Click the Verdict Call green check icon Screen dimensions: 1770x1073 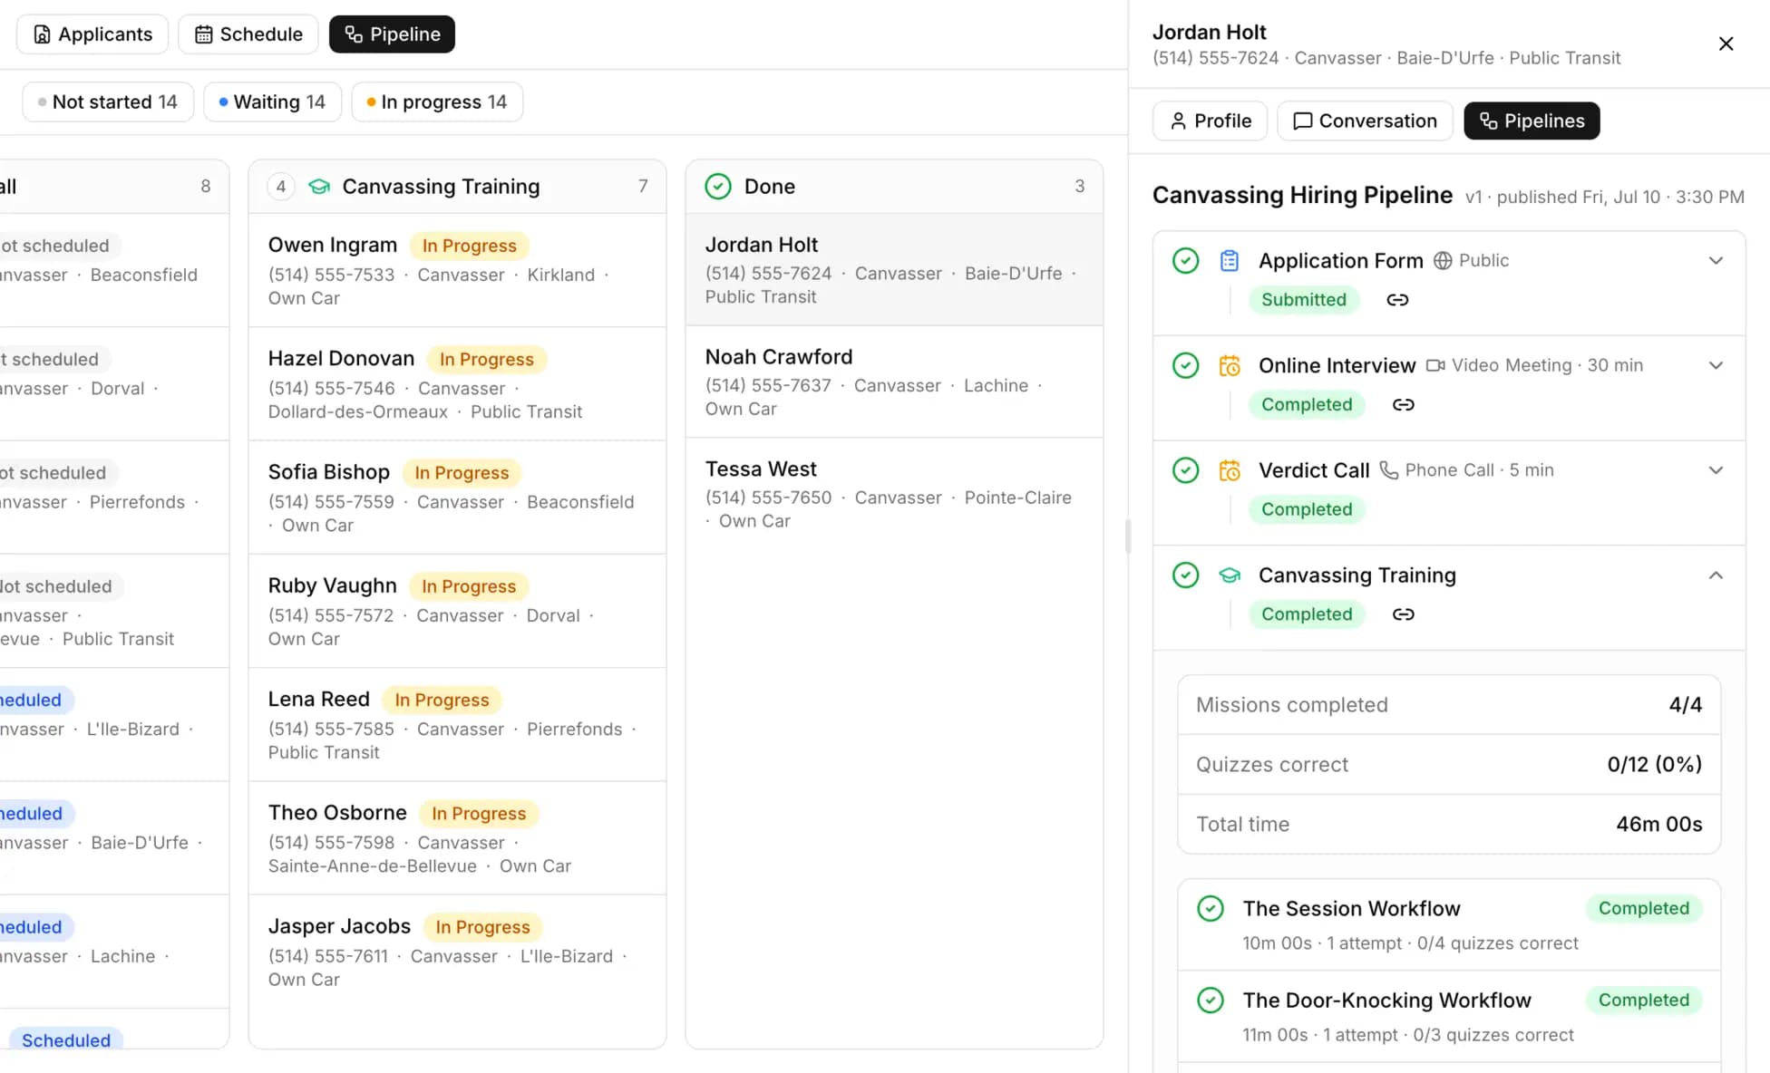coord(1185,470)
